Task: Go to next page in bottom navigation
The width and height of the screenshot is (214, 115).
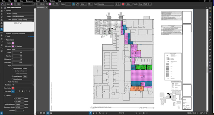Action: click(x=137, y=113)
